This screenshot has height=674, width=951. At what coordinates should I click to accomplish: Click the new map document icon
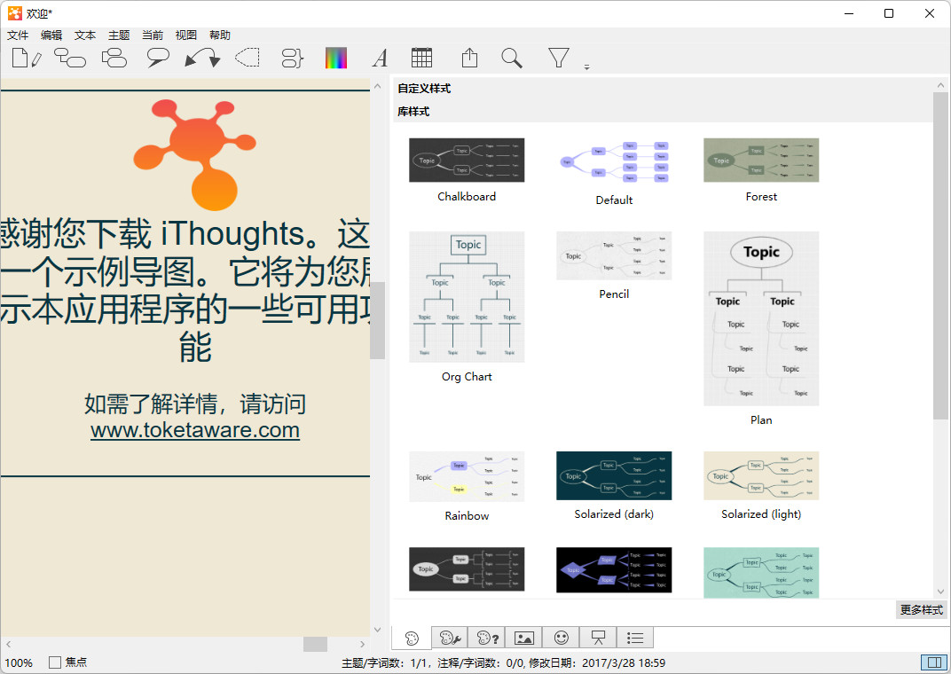click(27, 59)
